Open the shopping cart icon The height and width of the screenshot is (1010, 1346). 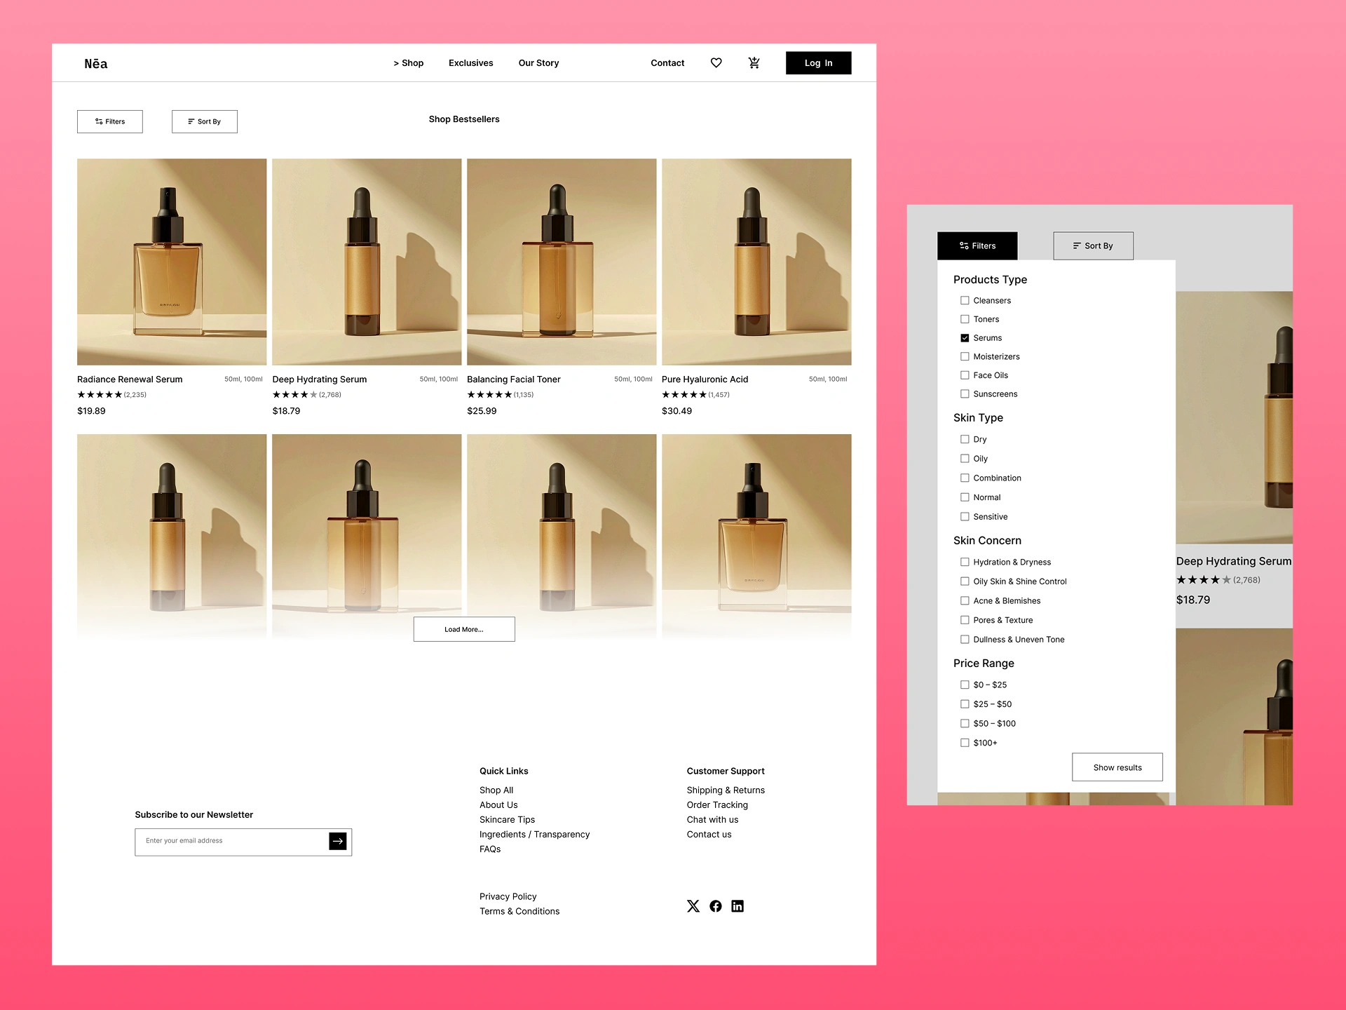754,63
